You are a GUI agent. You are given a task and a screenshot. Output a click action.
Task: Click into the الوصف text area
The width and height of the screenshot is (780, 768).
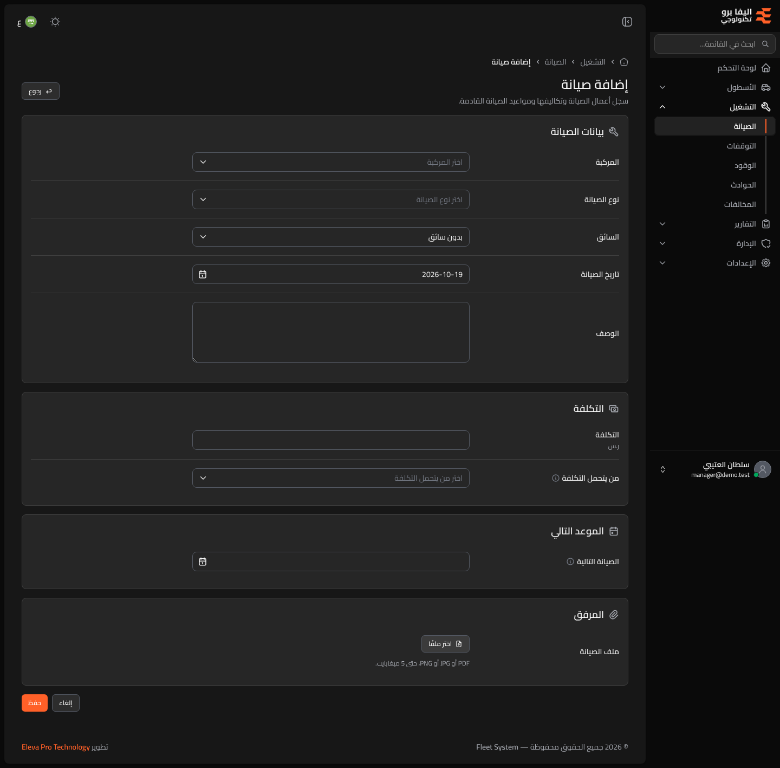pyautogui.click(x=331, y=332)
